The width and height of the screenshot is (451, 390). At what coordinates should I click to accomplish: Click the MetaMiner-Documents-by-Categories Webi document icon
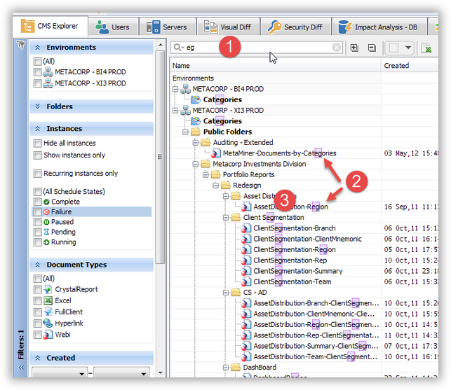point(217,153)
